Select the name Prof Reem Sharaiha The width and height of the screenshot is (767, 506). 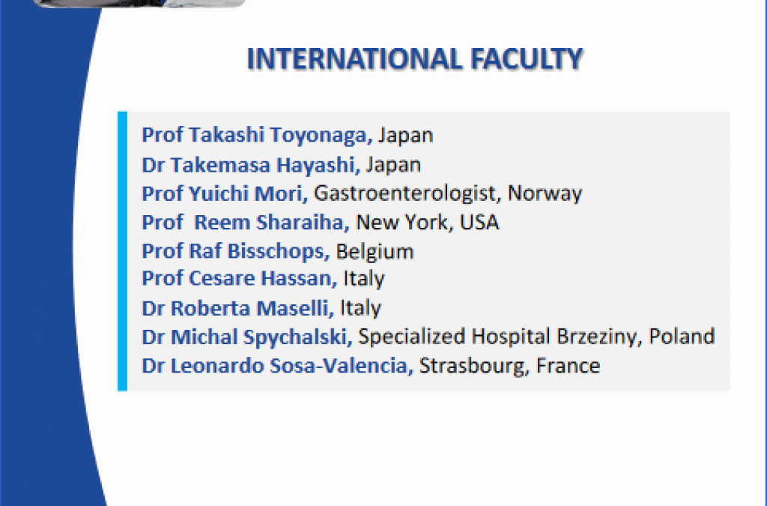(246, 222)
